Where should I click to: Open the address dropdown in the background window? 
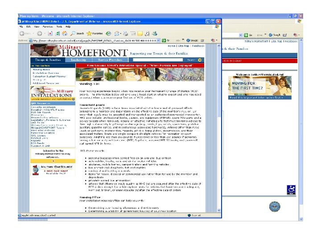point(241,35)
